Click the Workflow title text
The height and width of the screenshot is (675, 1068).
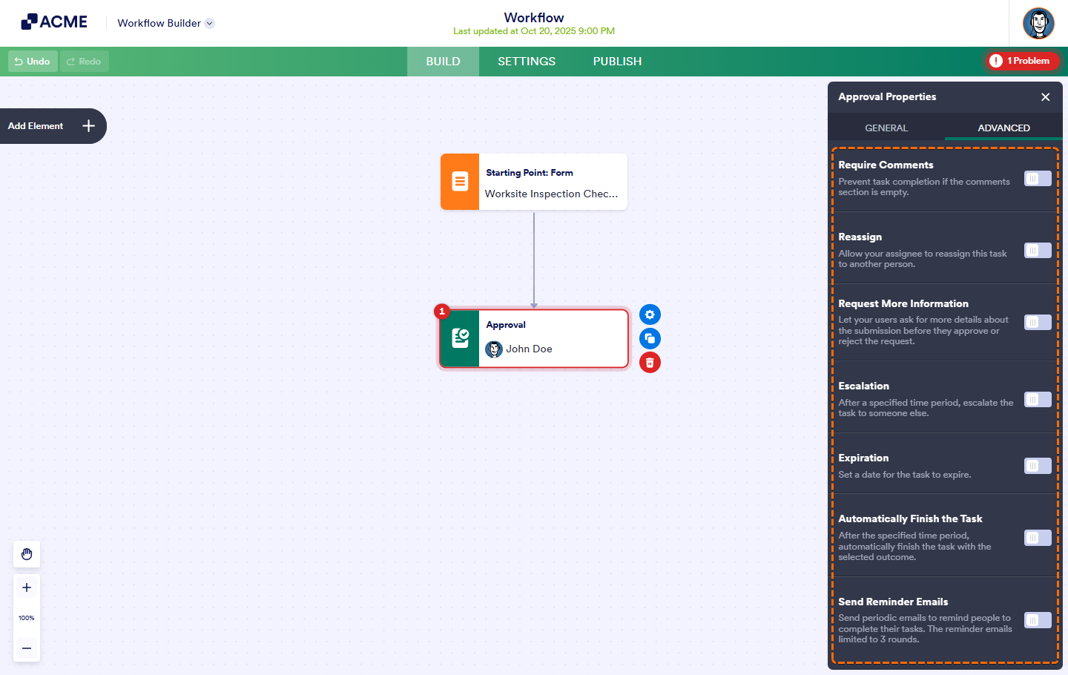534,17
